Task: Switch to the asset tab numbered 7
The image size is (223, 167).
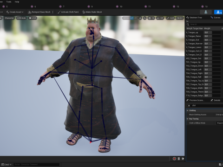Action: (x=62, y=6)
